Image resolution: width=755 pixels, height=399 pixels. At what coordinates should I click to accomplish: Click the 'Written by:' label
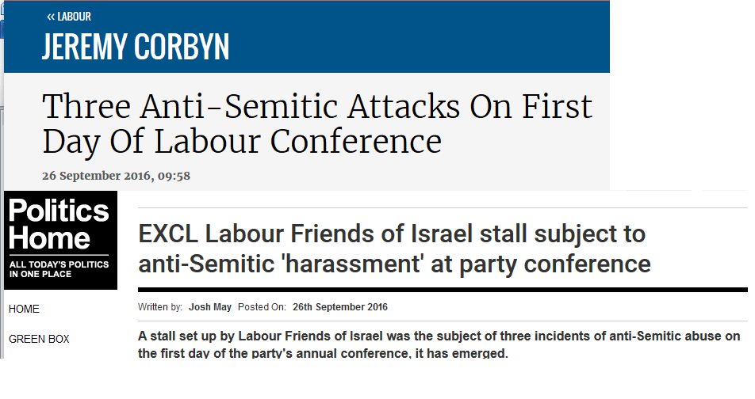pyautogui.click(x=160, y=306)
